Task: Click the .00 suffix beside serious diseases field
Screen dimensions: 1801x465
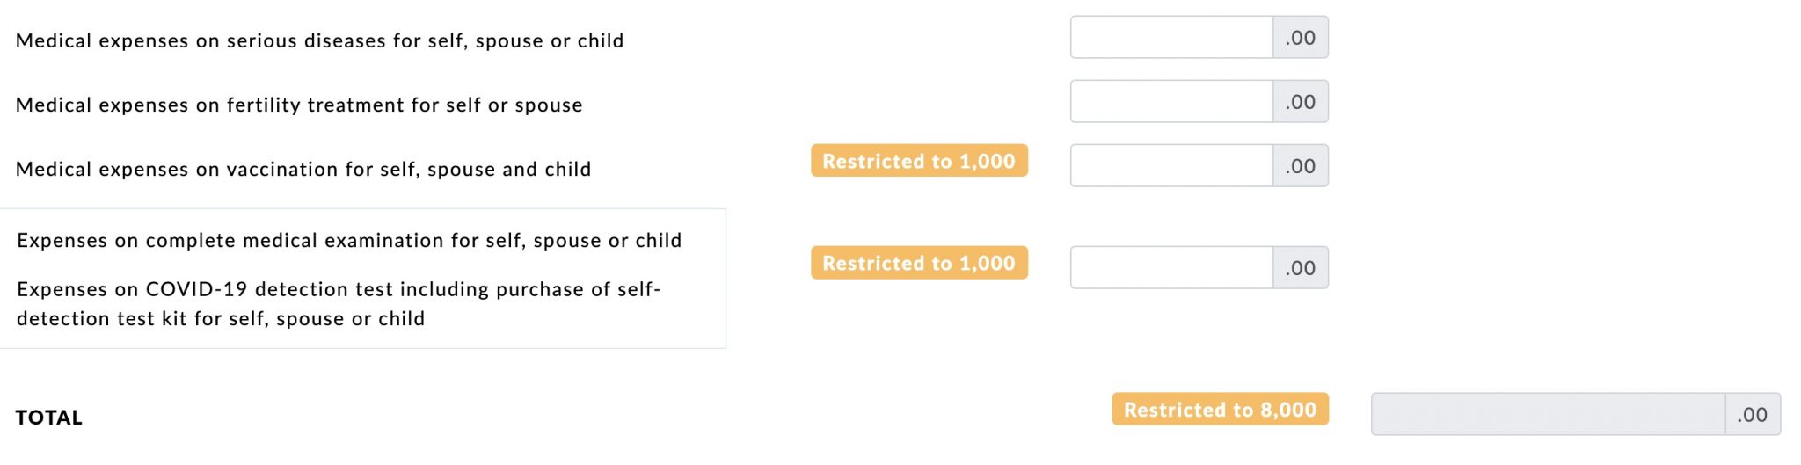Action: [1301, 38]
